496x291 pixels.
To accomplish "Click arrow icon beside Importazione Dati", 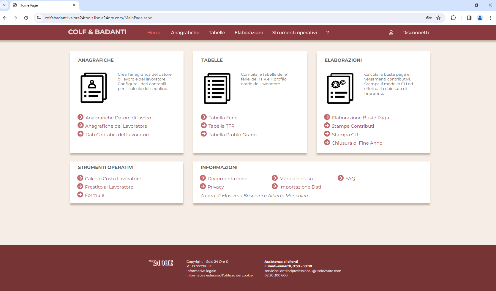I will [x=275, y=186].
